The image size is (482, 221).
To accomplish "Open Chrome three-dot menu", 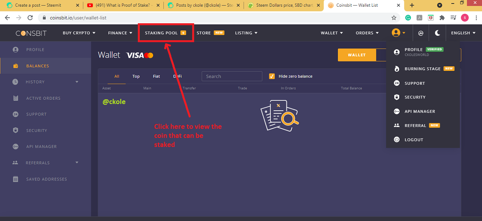I will click(476, 18).
